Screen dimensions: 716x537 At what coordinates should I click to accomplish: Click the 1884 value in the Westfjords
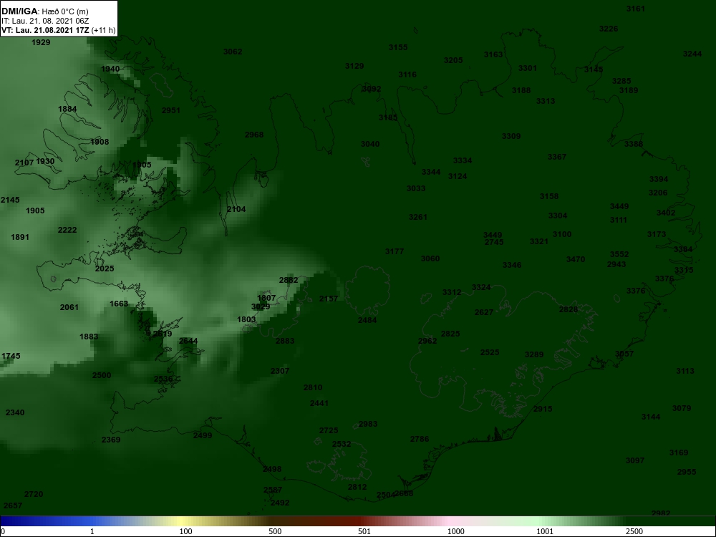click(x=67, y=109)
